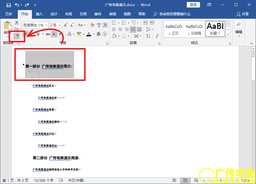Viewport: 256px width, 184px height.
Task: Click the Redo arrow icon
Action: 27,5
